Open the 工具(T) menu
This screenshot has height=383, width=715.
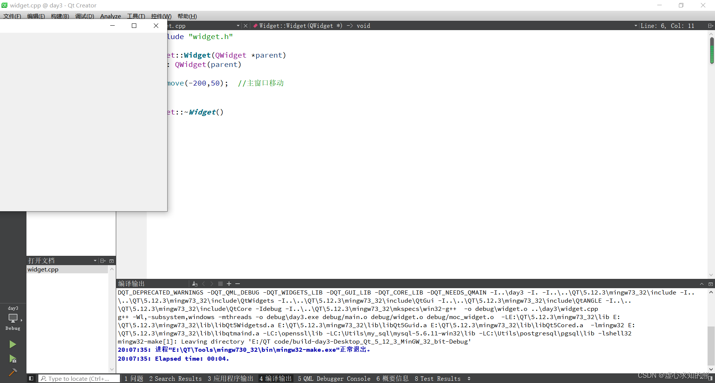(x=136, y=16)
